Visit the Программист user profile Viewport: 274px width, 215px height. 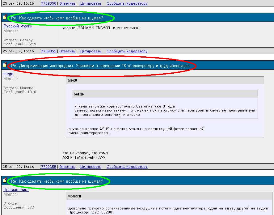pyautogui.click(x=16, y=190)
